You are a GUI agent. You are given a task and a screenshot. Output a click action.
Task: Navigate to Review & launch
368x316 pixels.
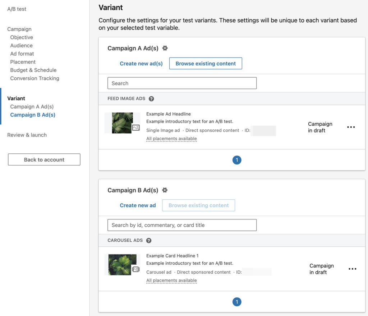click(27, 135)
